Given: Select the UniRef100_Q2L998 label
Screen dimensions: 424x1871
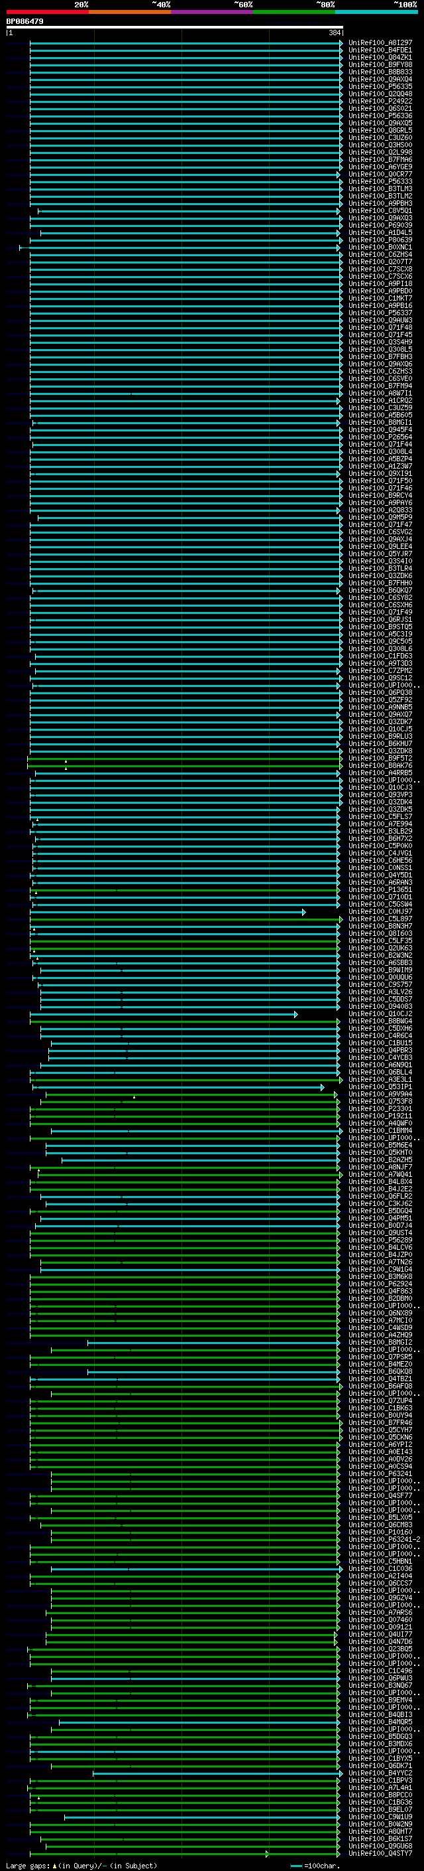Looking at the screenshot, I should [x=380, y=153].
